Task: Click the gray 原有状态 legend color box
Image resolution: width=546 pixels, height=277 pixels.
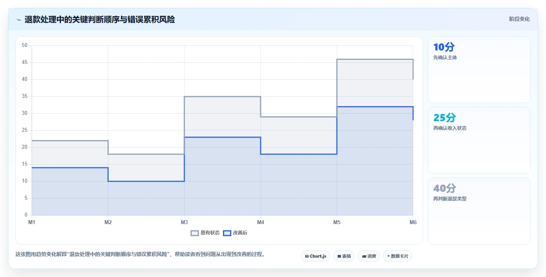Action: [195, 233]
